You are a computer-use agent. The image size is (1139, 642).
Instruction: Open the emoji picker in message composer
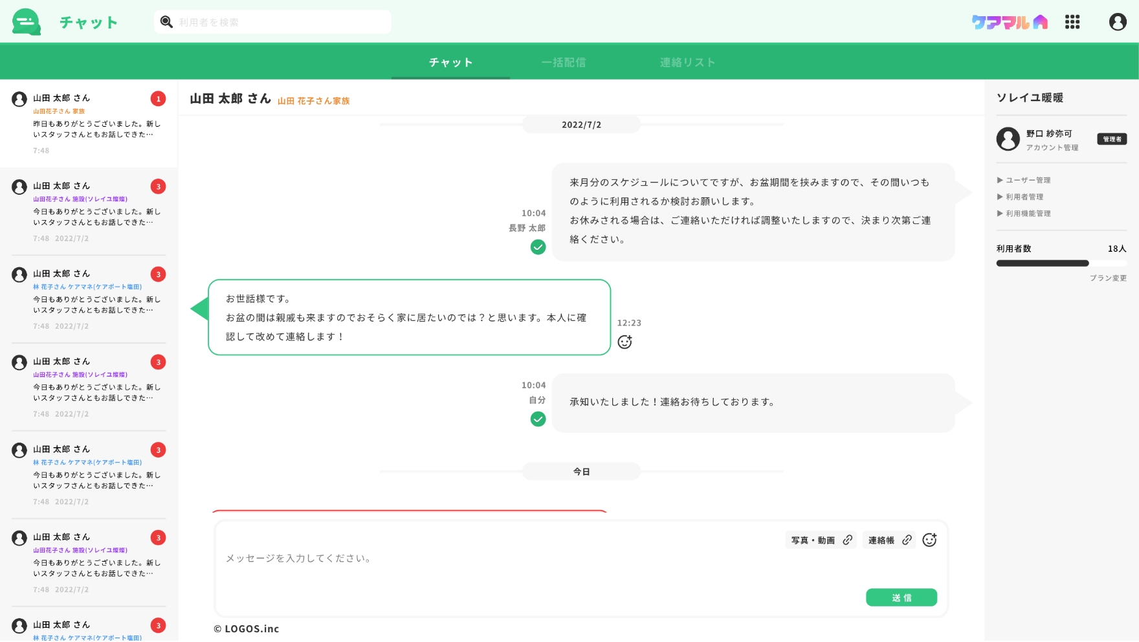(x=929, y=540)
